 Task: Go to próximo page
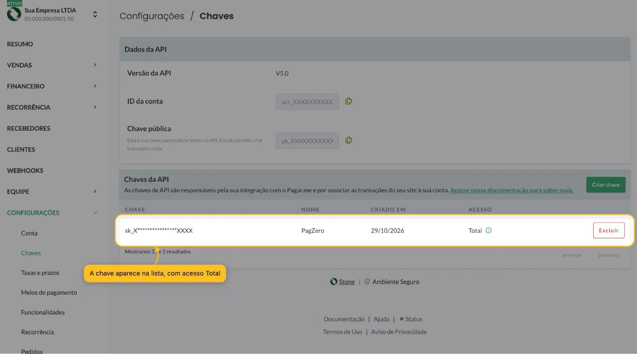click(x=608, y=255)
